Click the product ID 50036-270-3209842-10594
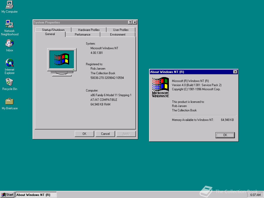264x198 pixels. (x=107, y=78)
